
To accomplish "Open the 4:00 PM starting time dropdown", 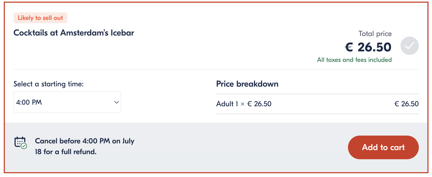I will [67, 102].
